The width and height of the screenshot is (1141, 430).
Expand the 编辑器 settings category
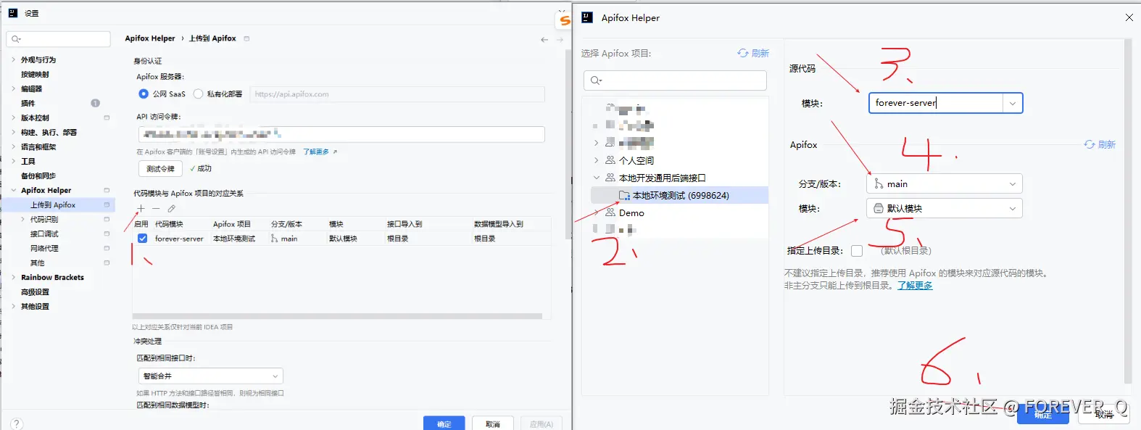tap(13, 88)
